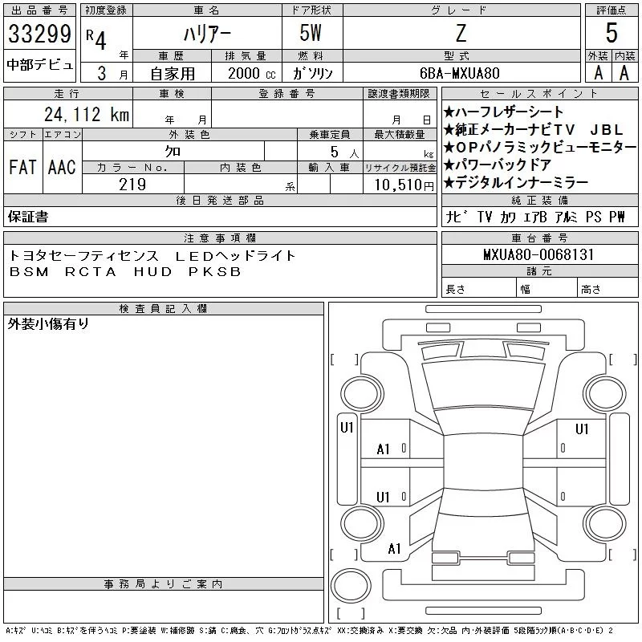Click the rear-right wheel on car diagram
This screenshot has width=642, height=642.
pyautogui.click(x=604, y=522)
